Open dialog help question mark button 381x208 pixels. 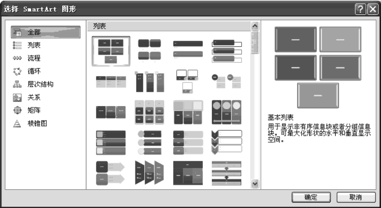click(x=361, y=9)
